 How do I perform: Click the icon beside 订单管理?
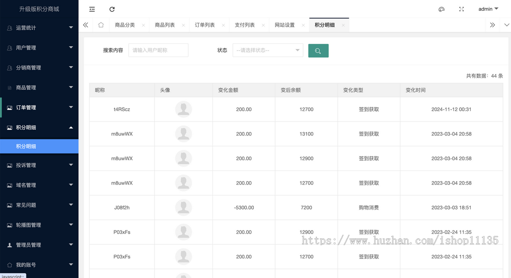pos(10,108)
